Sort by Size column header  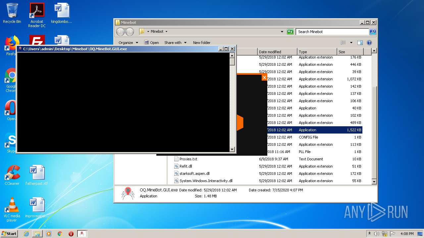(350, 52)
